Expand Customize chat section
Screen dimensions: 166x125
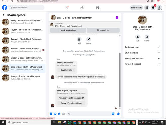[142, 47]
